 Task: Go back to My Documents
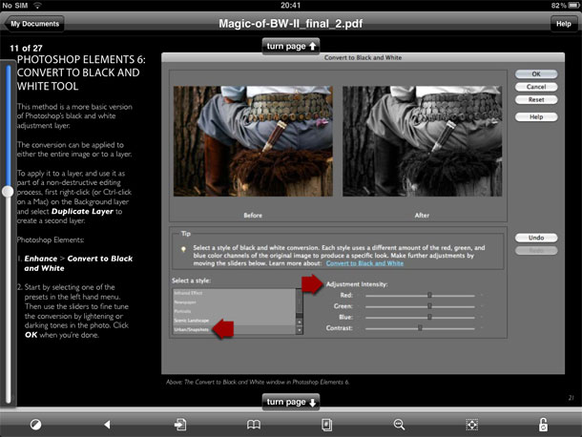[x=33, y=24]
